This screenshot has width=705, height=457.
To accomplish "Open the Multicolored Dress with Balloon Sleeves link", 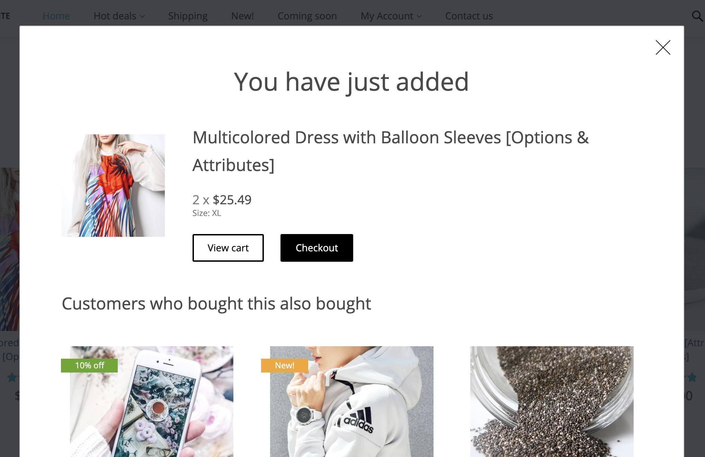I will [390, 137].
